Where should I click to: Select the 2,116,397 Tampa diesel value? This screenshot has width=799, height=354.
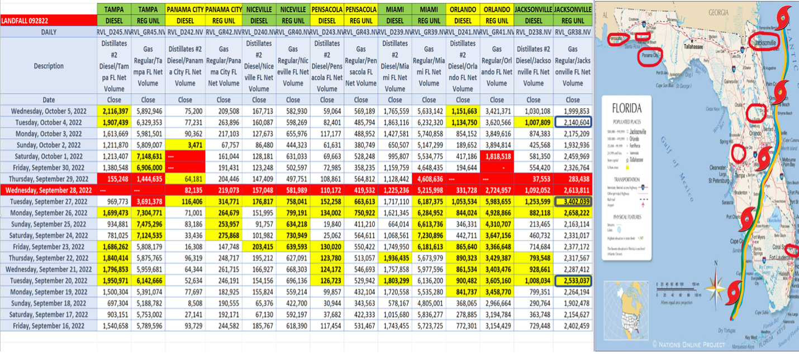pyautogui.click(x=114, y=111)
